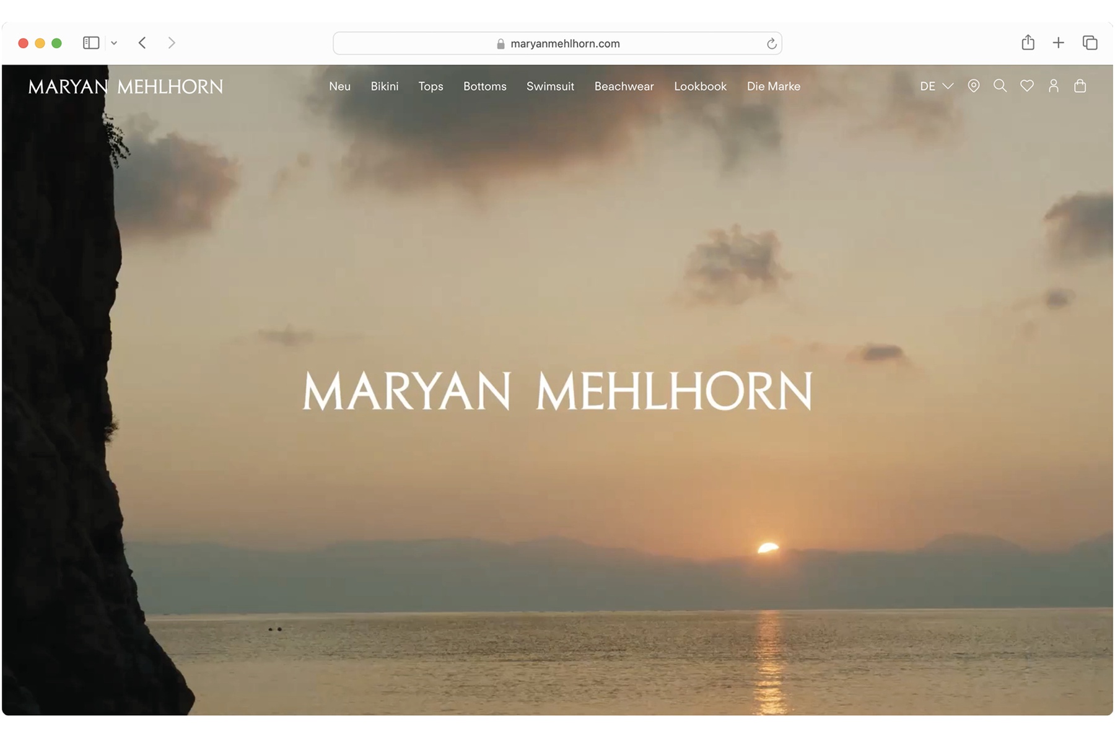Screen dimensions: 1115x742
Task: Click the address bar lock icon
Action: [501, 44]
